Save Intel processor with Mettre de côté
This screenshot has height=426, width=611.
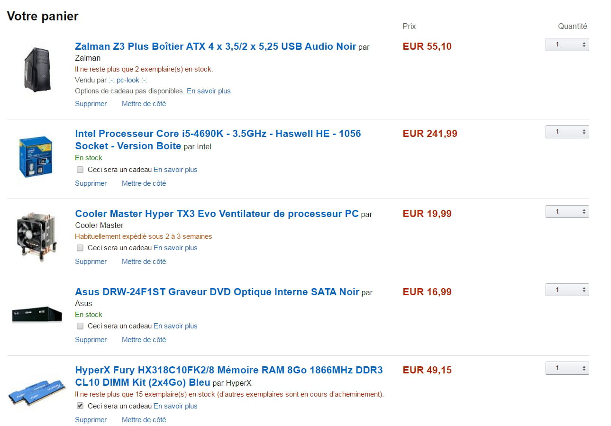tap(144, 183)
